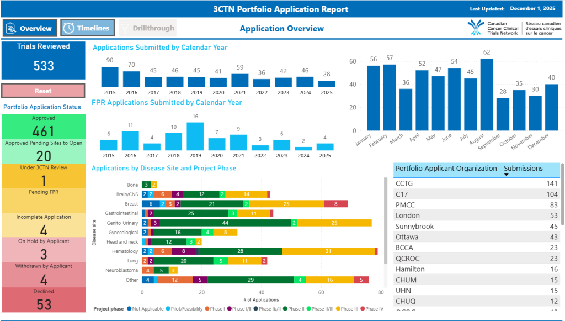
Task: Click the organization table vertical scrollbar
Action: (563, 193)
